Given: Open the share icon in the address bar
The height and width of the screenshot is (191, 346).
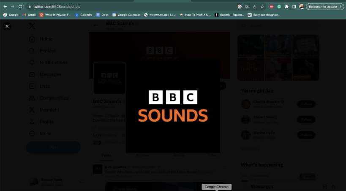Looking at the screenshot, I should tap(254, 7).
